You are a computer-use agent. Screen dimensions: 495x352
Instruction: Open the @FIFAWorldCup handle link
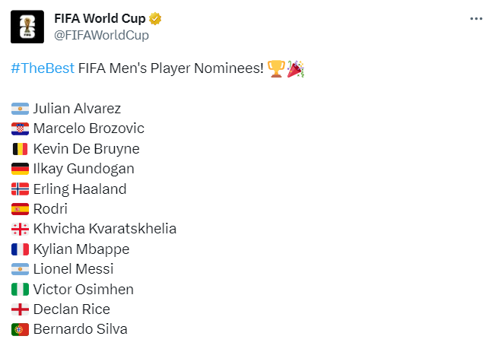coord(101,35)
